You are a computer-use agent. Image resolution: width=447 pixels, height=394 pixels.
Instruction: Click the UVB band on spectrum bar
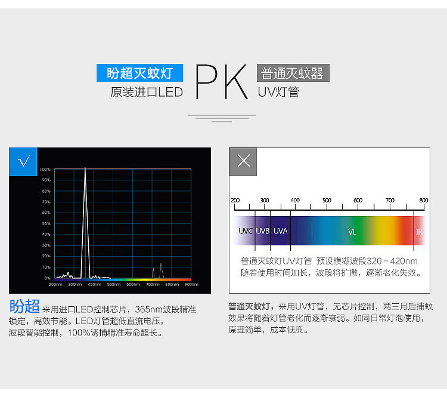[263, 231]
